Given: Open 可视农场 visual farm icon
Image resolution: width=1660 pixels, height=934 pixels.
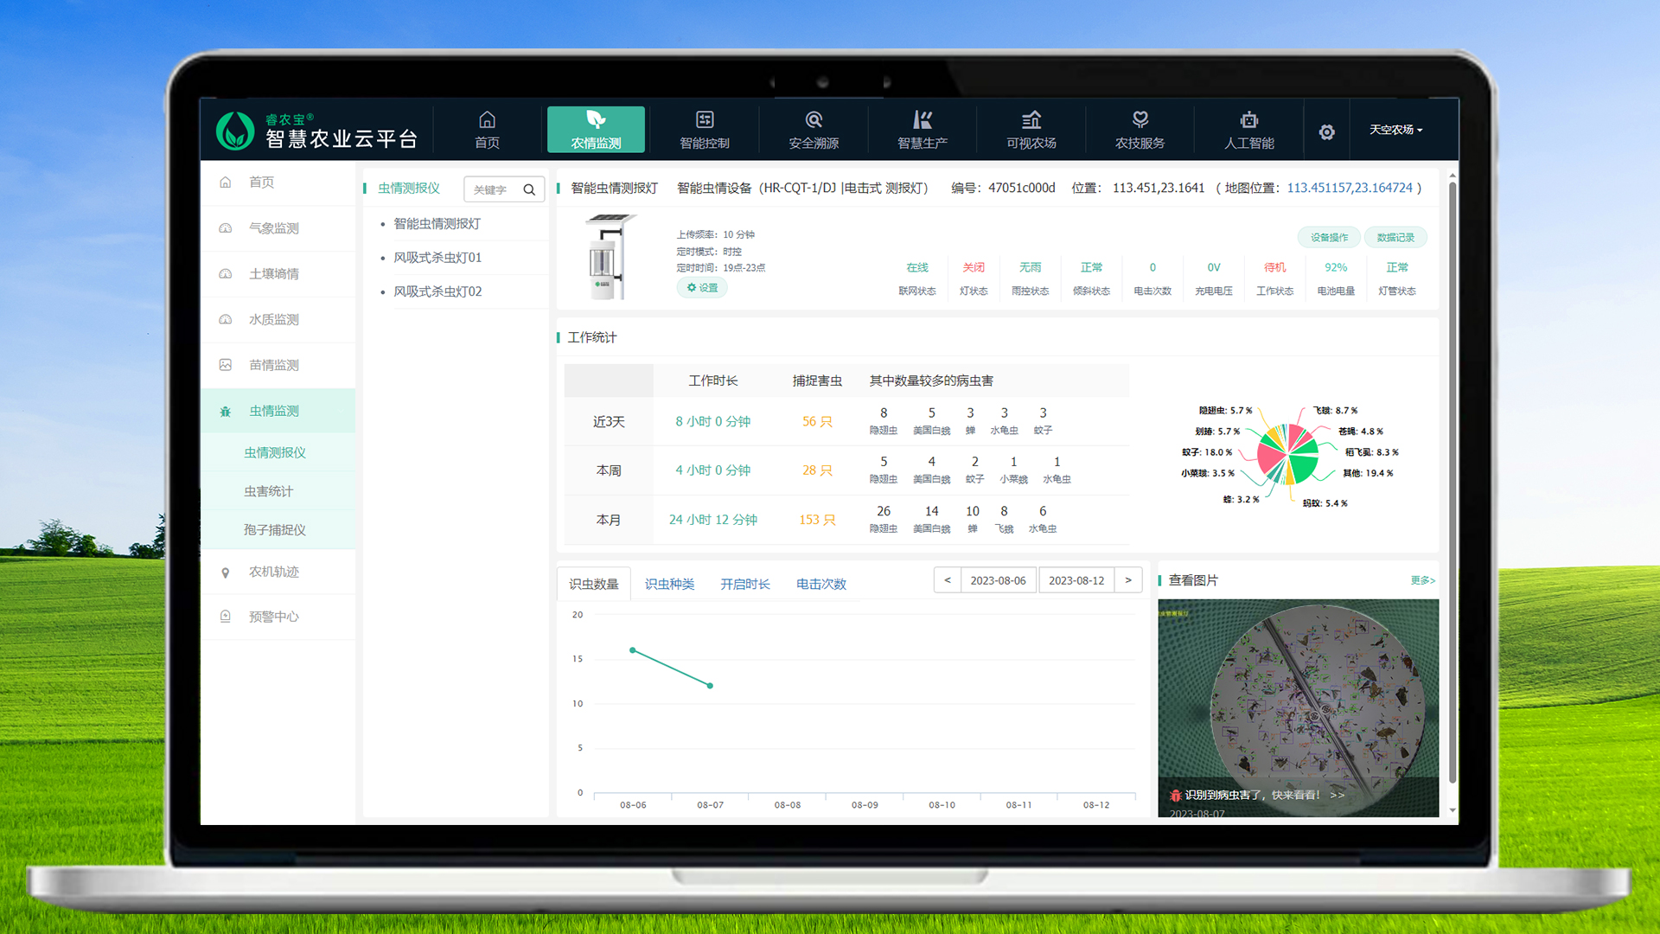Looking at the screenshot, I should coord(1031,119).
